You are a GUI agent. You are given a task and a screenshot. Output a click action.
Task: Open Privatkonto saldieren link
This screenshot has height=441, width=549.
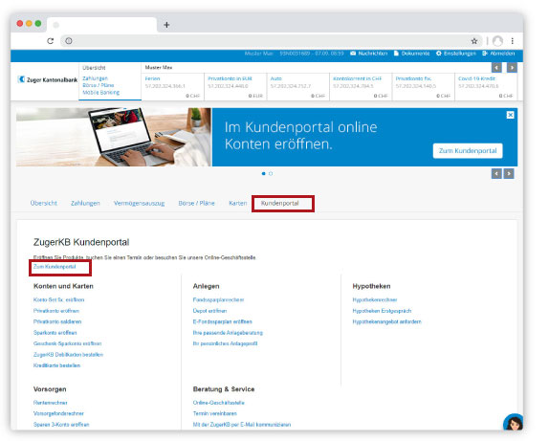coord(57,321)
